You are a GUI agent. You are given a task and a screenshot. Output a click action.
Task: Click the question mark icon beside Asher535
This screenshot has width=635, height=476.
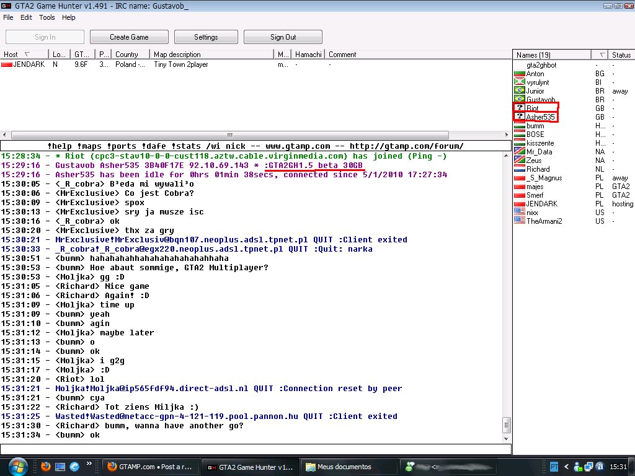point(520,117)
